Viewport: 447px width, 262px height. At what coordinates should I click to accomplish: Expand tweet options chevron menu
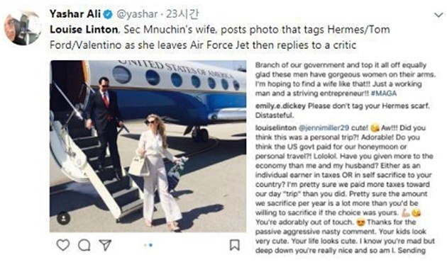point(438,14)
